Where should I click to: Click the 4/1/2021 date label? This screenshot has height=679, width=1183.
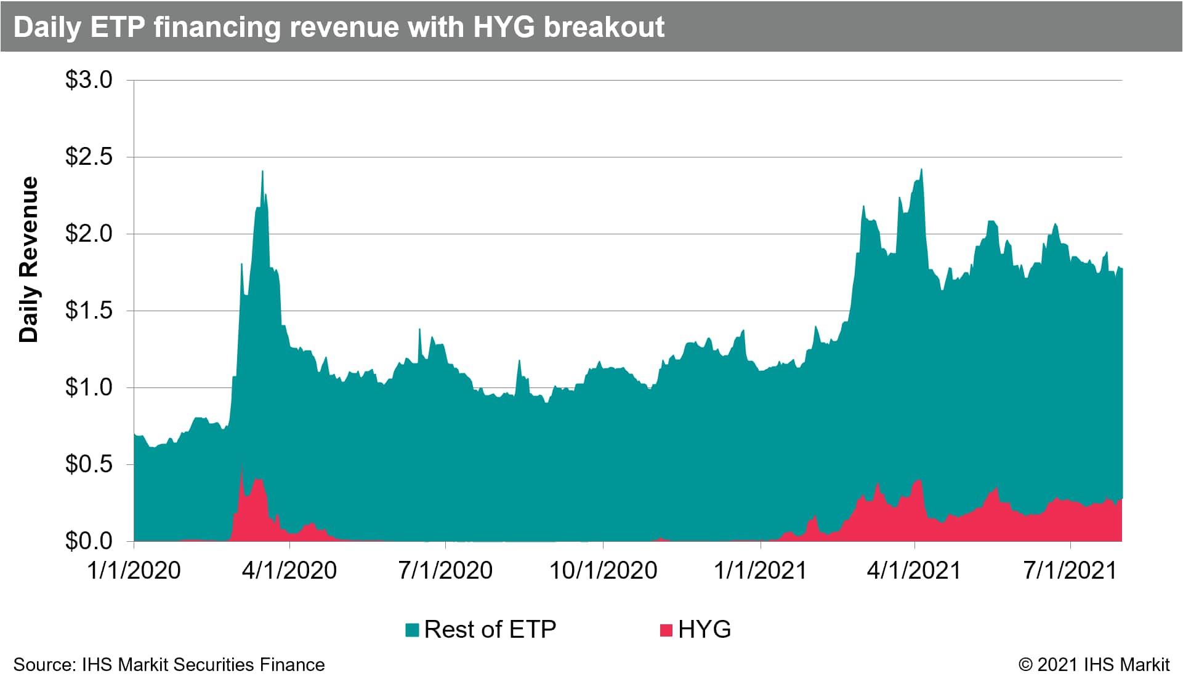[914, 571]
